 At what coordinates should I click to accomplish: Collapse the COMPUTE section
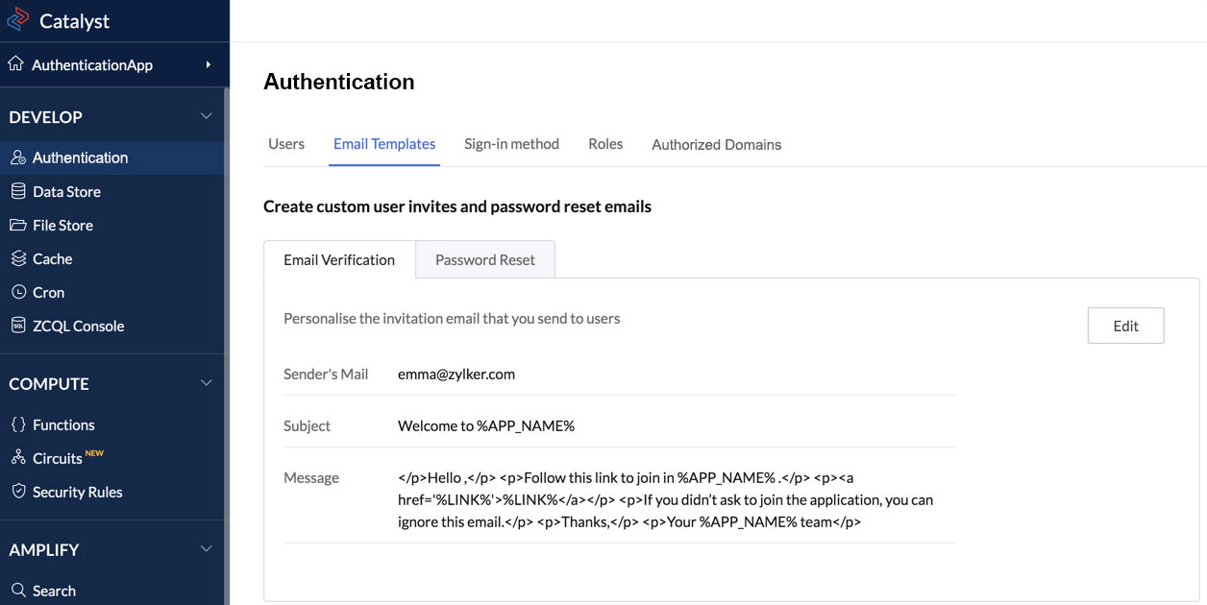coord(206,382)
